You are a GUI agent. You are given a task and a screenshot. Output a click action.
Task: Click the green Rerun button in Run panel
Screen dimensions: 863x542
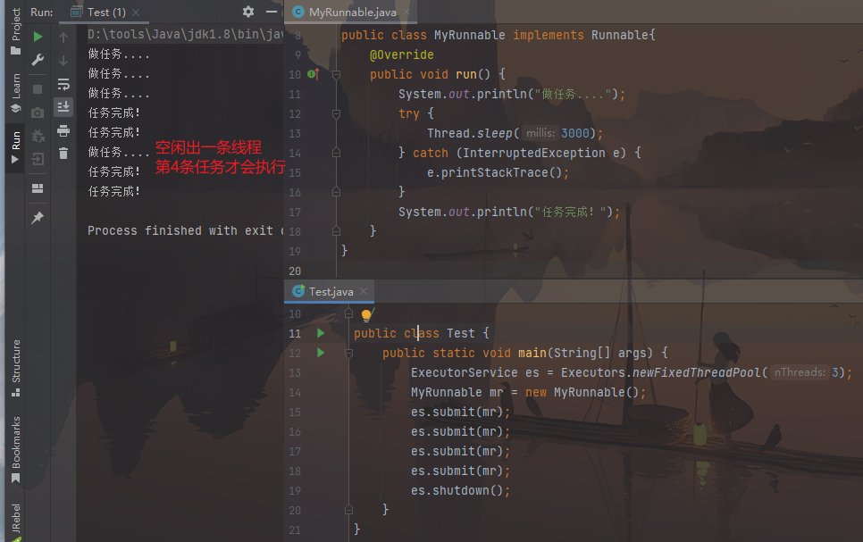[x=38, y=37]
